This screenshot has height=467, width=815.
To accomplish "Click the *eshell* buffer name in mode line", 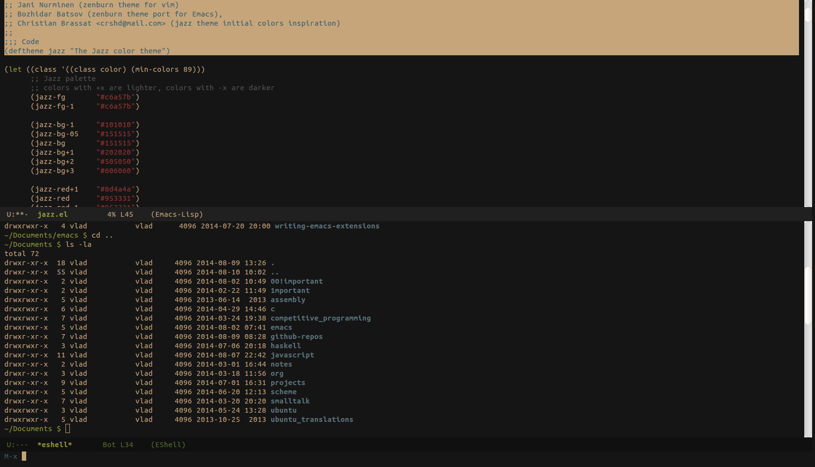I will [x=54, y=445].
